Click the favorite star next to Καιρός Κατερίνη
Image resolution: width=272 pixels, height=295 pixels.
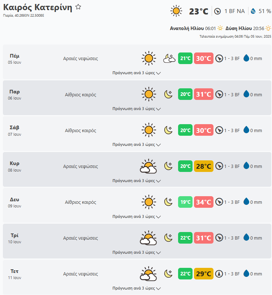coord(78,7)
